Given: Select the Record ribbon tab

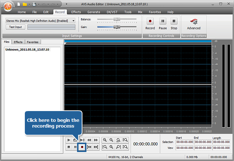Looking at the screenshot, I should tap(60, 12).
